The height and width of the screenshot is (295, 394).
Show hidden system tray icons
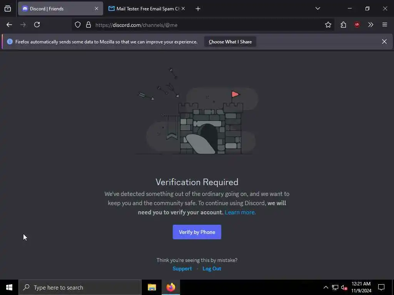pos(326,287)
